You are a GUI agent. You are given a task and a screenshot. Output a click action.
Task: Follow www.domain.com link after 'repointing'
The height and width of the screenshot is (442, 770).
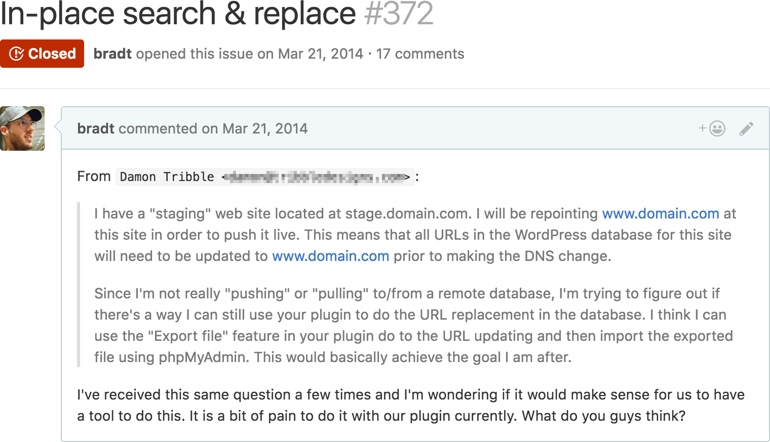click(661, 213)
